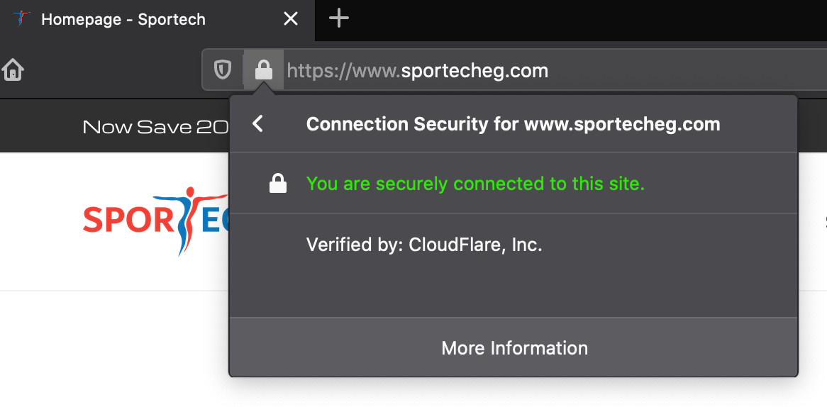Open a new tab with plus button
Viewport: 827px width, 407px height.
pyautogui.click(x=338, y=19)
